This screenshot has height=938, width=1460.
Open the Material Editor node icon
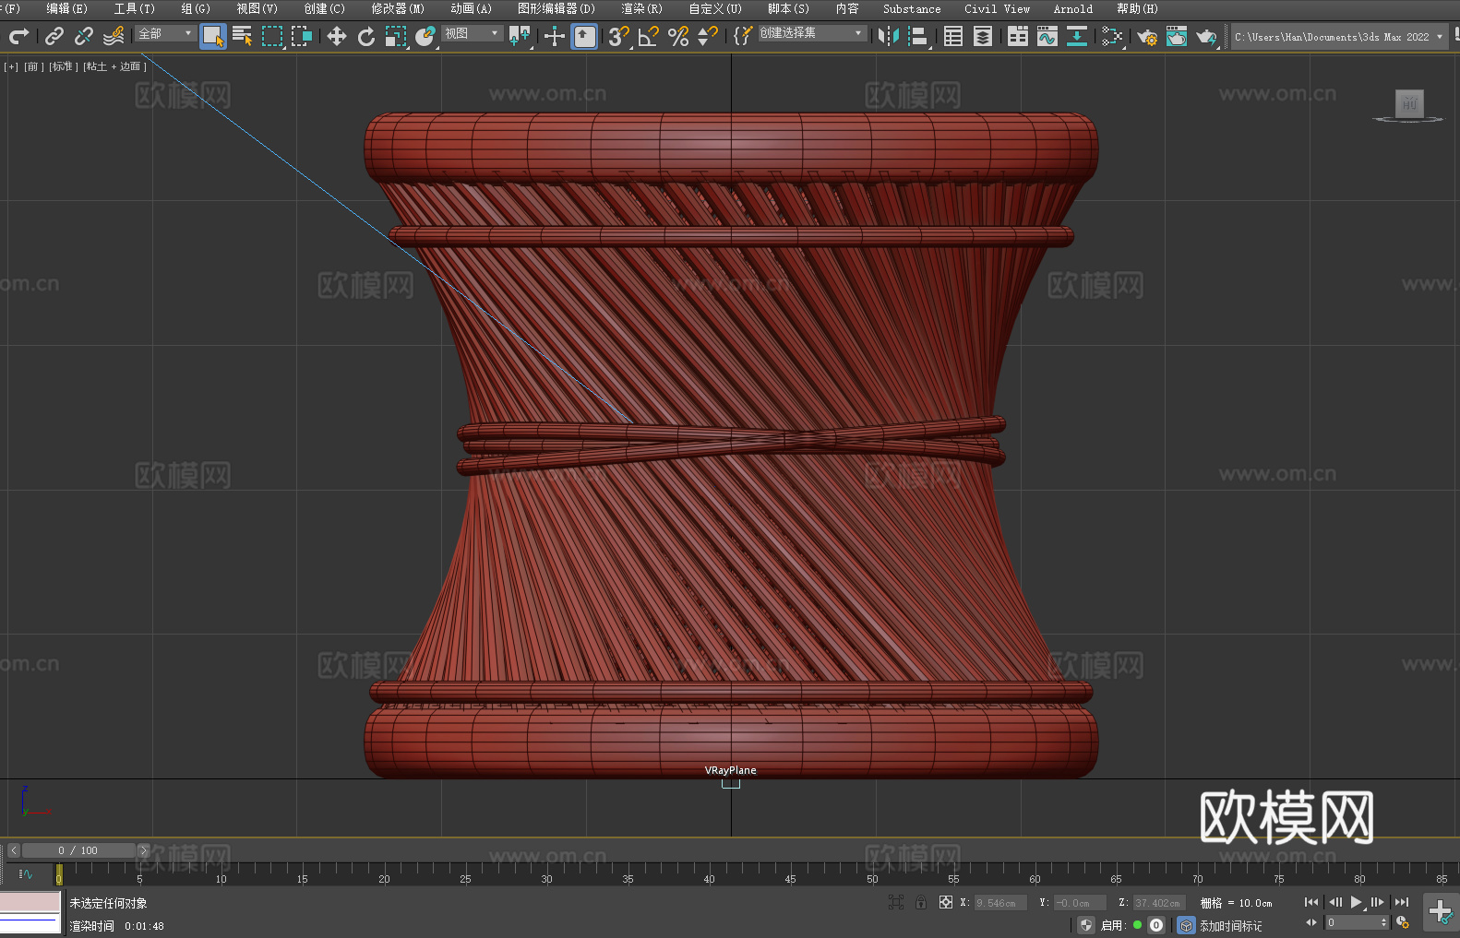click(x=1112, y=36)
